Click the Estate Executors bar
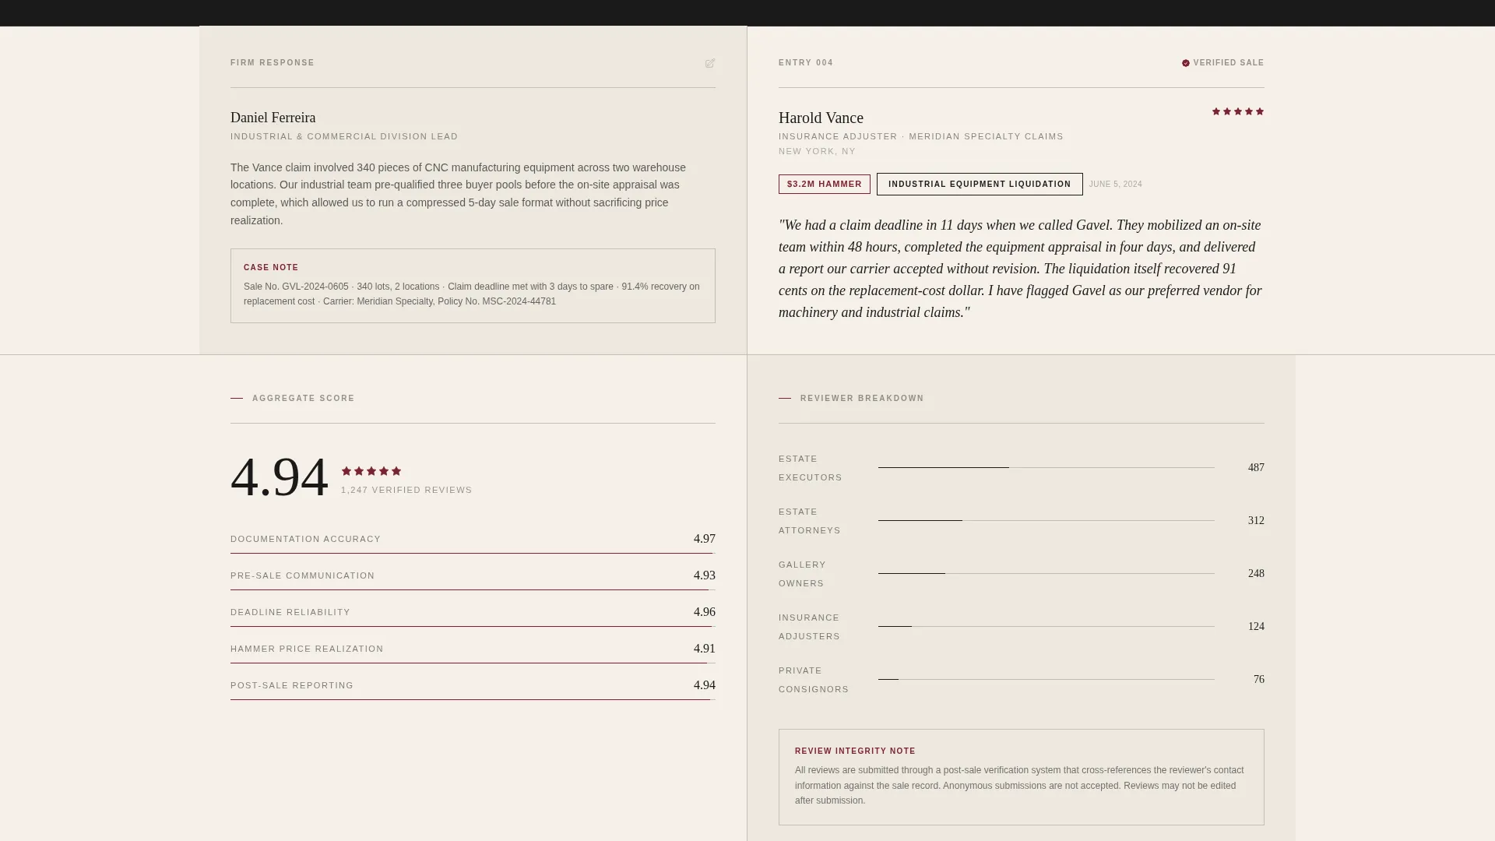This screenshot has width=1495, height=841. coord(1046,467)
